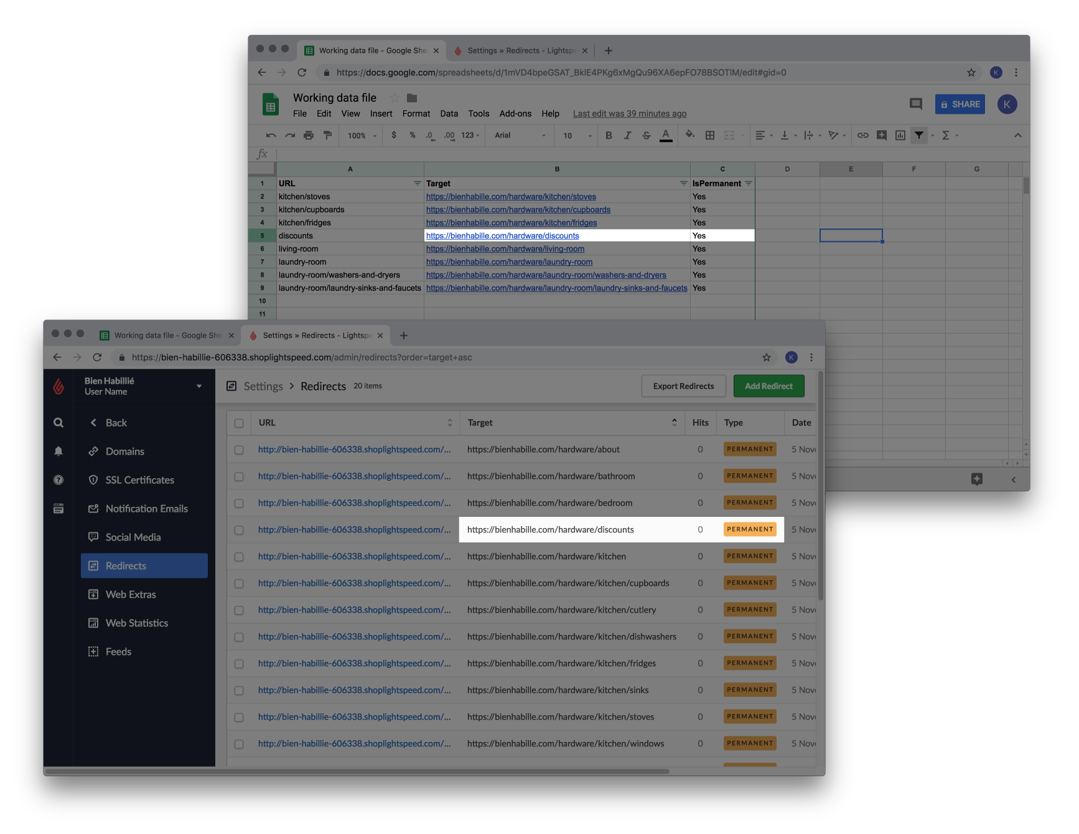Open File menu in Sheets
This screenshot has height=834, width=1079.
click(300, 114)
